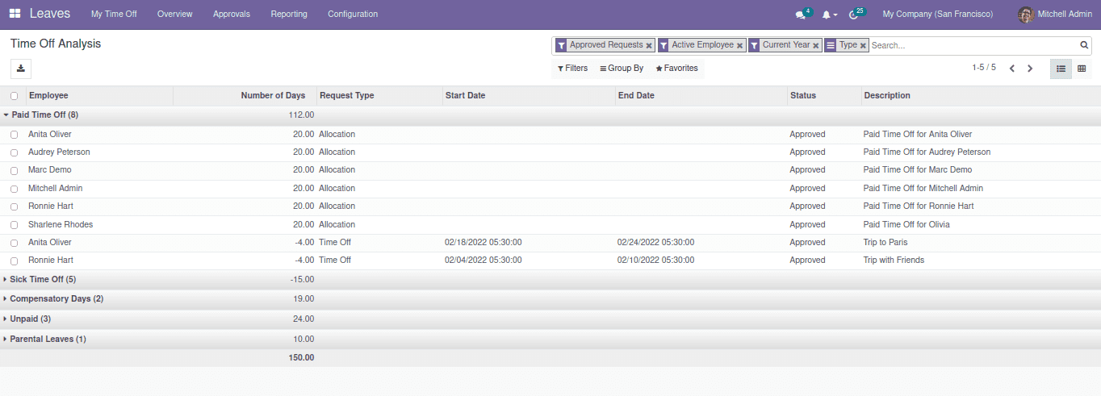1101x396 pixels.
Task: Open the conversations chat icon
Action: coord(800,15)
